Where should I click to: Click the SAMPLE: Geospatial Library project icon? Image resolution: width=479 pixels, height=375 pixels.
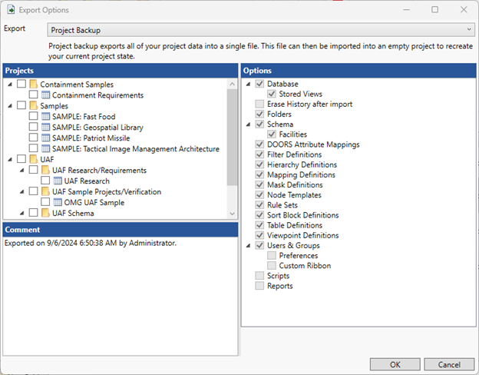(x=45, y=128)
